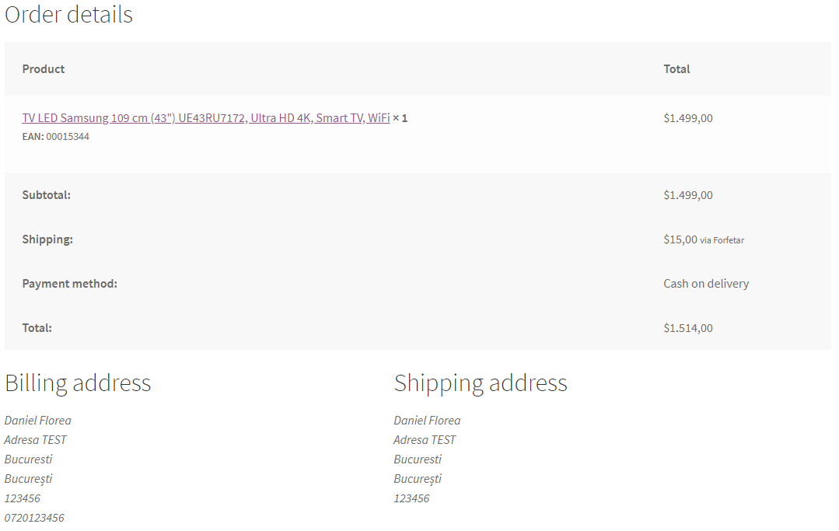Select the EAN code 00015344 text
Screen dimensions: 839x531
68,137
